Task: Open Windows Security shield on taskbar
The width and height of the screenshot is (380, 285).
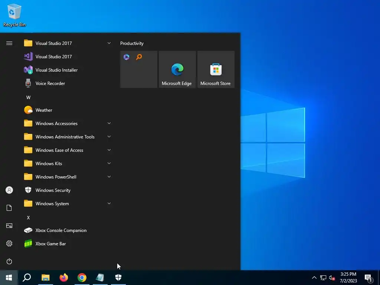Action: pyautogui.click(x=118, y=278)
